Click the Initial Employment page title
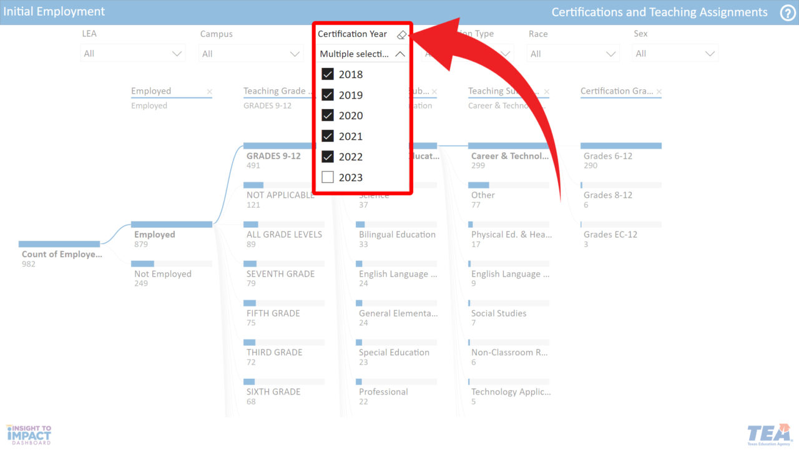 click(x=53, y=11)
